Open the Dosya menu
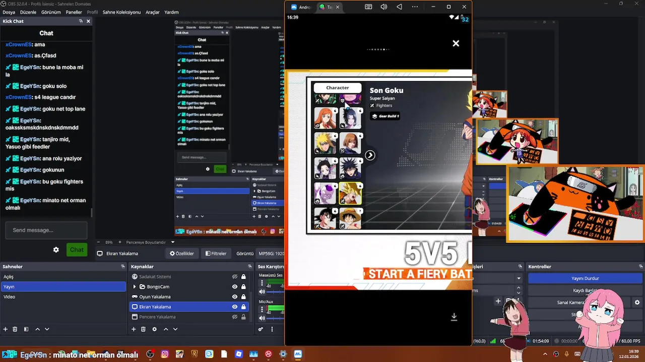This screenshot has height=362, width=645. click(x=9, y=12)
